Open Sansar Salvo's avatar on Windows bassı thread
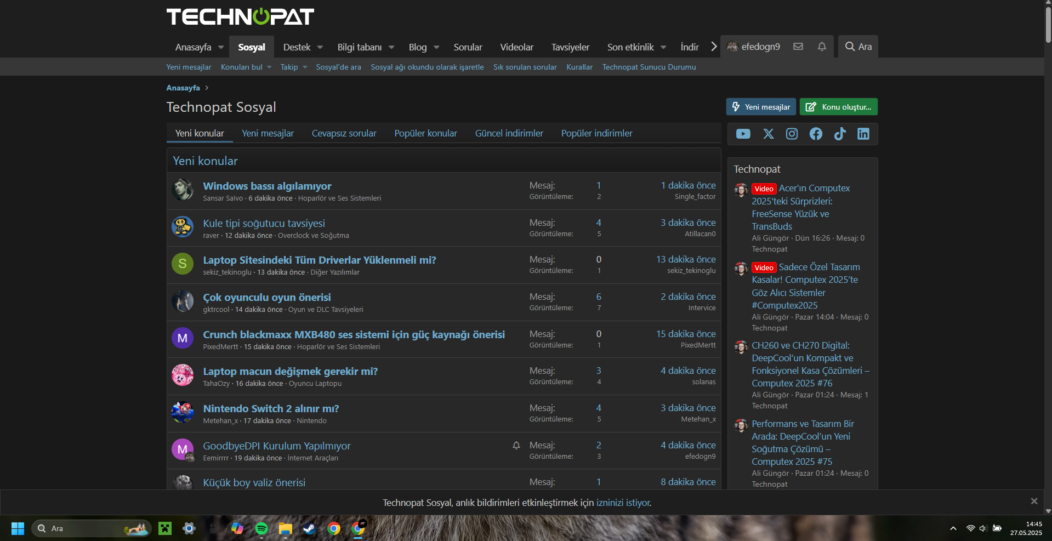The height and width of the screenshot is (541, 1052). [x=183, y=189]
